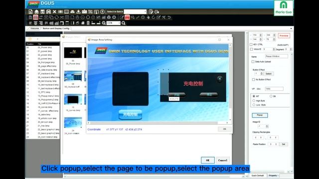The height and width of the screenshot is (179, 319).
Task: Click the hand pointer touch icon
Action: [x=148, y=17]
